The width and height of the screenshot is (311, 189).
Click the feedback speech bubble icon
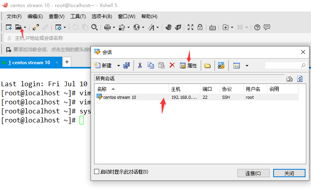(267, 27)
